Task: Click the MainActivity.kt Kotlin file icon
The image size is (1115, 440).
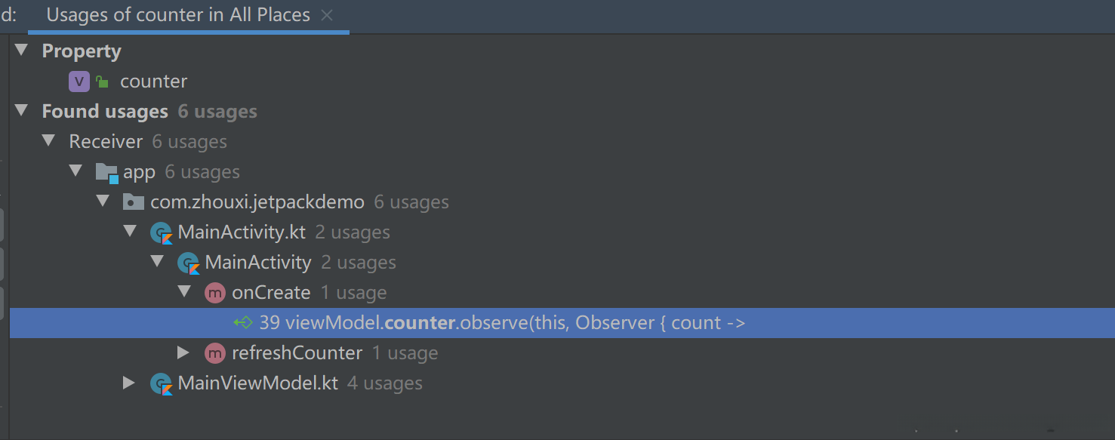Action: click(161, 232)
